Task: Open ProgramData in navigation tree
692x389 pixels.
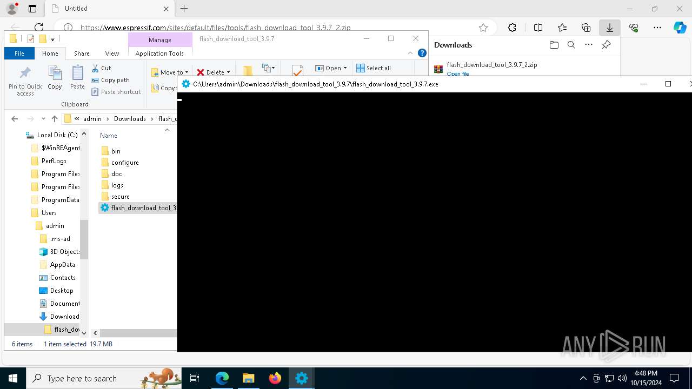Action: 55,200
